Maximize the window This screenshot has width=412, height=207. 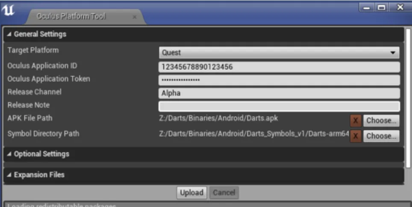[381, 7]
